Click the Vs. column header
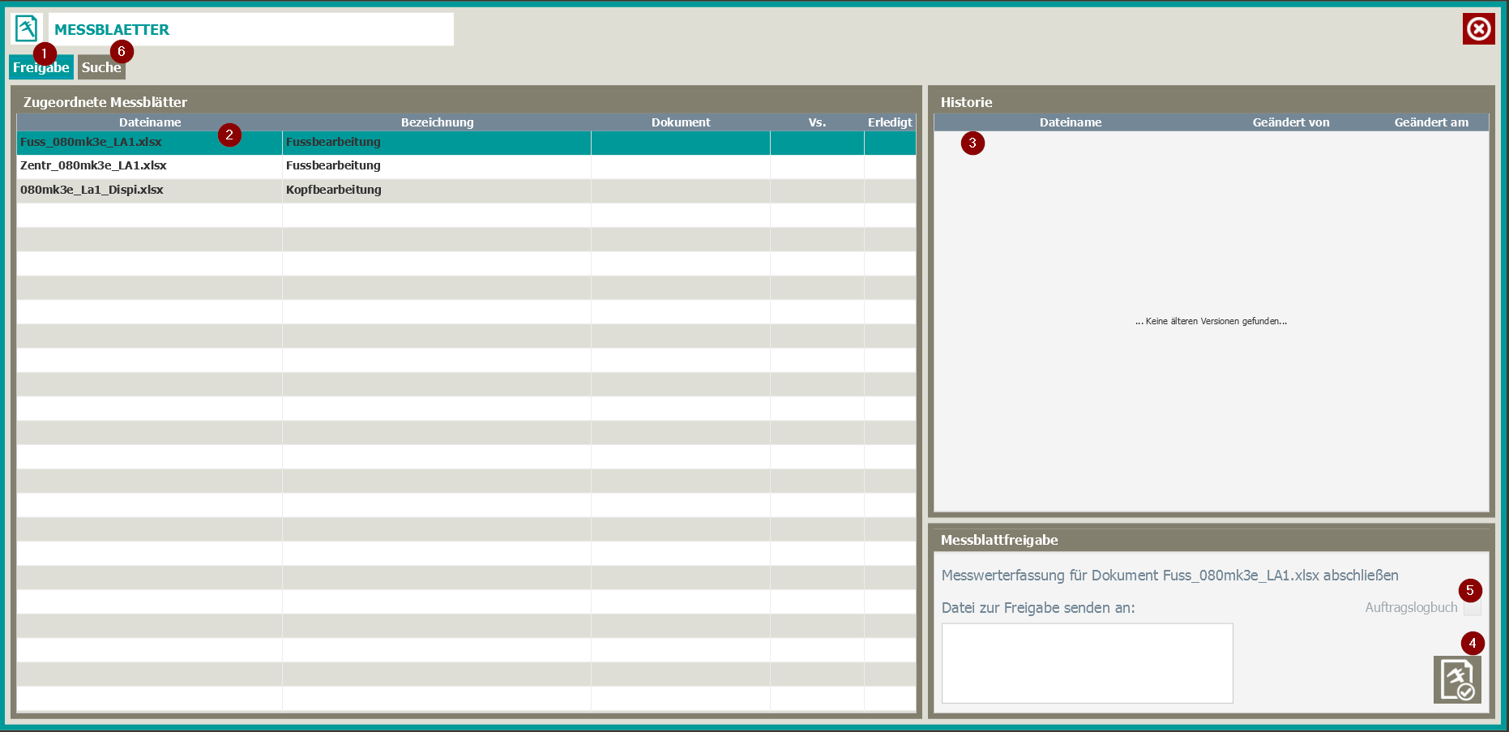 point(817,122)
